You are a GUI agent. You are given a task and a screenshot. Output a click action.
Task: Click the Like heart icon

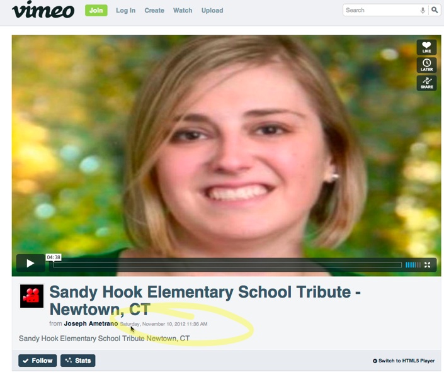point(426,47)
